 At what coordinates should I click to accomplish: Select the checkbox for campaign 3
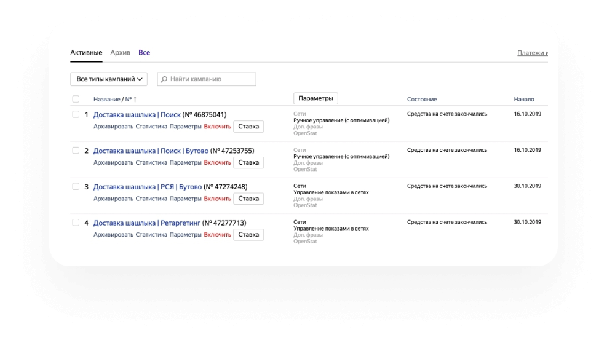[x=76, y=186]
